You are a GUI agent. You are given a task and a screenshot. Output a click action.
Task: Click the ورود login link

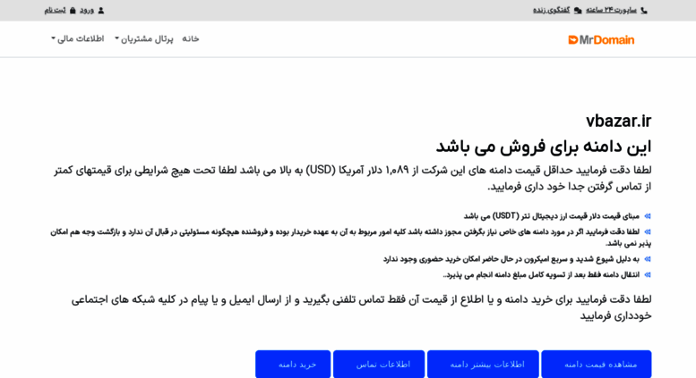click(x=87, y=10)
